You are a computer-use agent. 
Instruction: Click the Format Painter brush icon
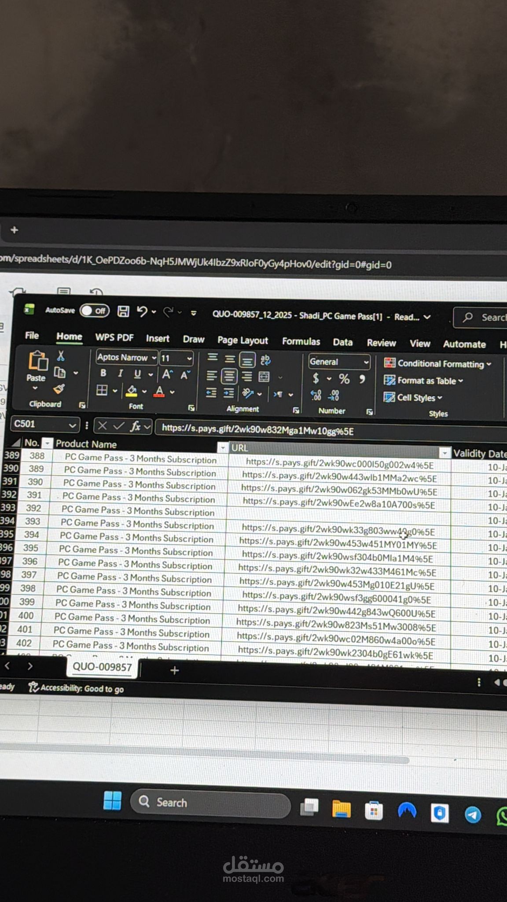pyautogui.click(x=59, y=389)
